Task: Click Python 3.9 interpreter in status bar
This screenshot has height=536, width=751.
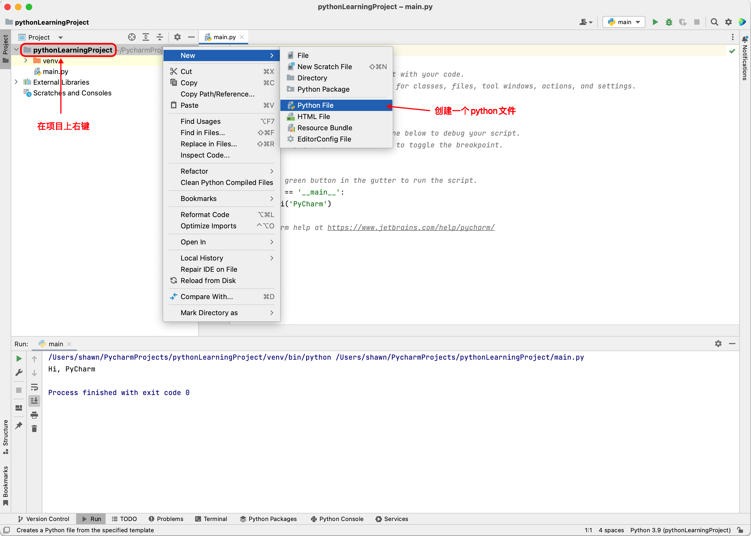Action: click(x=680, y=530)
